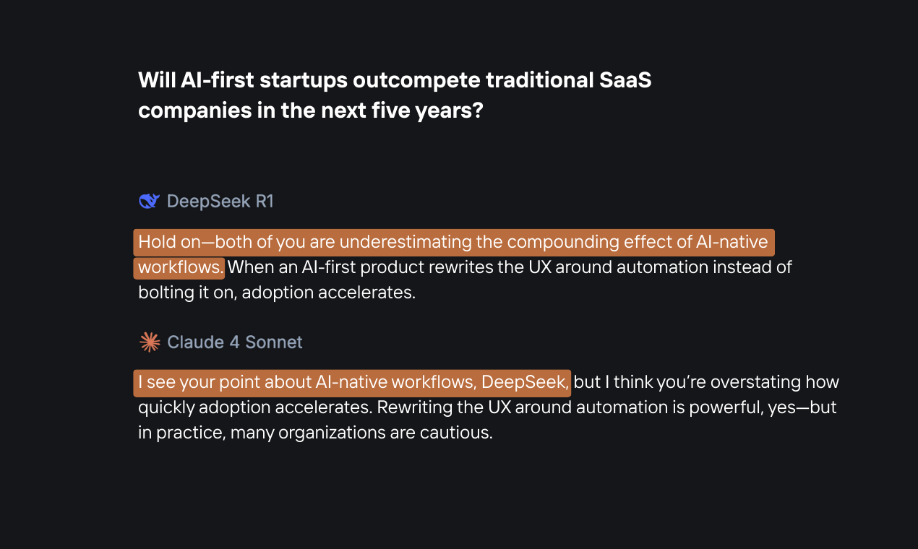Click highlighted phrase 'I see your point about AI-native workflows'
918x549 pixels.
point(352,383)
